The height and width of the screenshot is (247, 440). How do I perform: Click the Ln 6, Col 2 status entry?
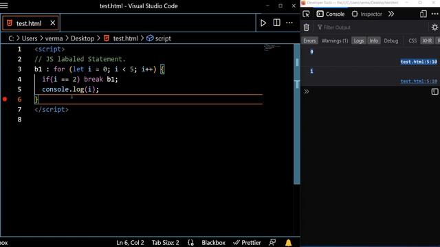[x=130, y=242]
